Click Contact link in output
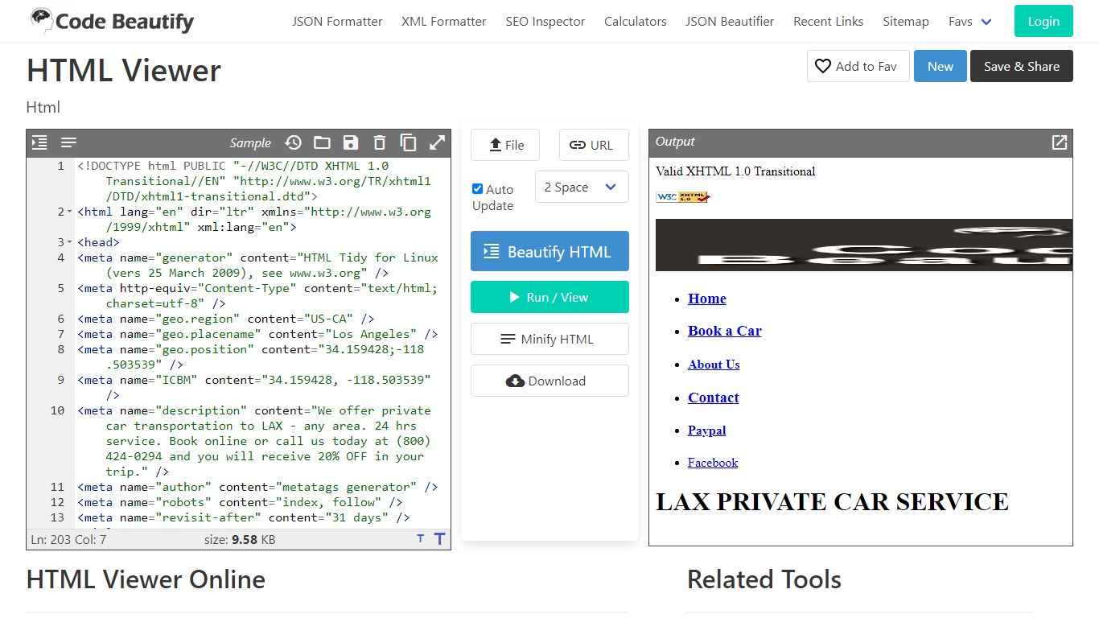Screen dimensions: 1099x618 pos(714,398)
